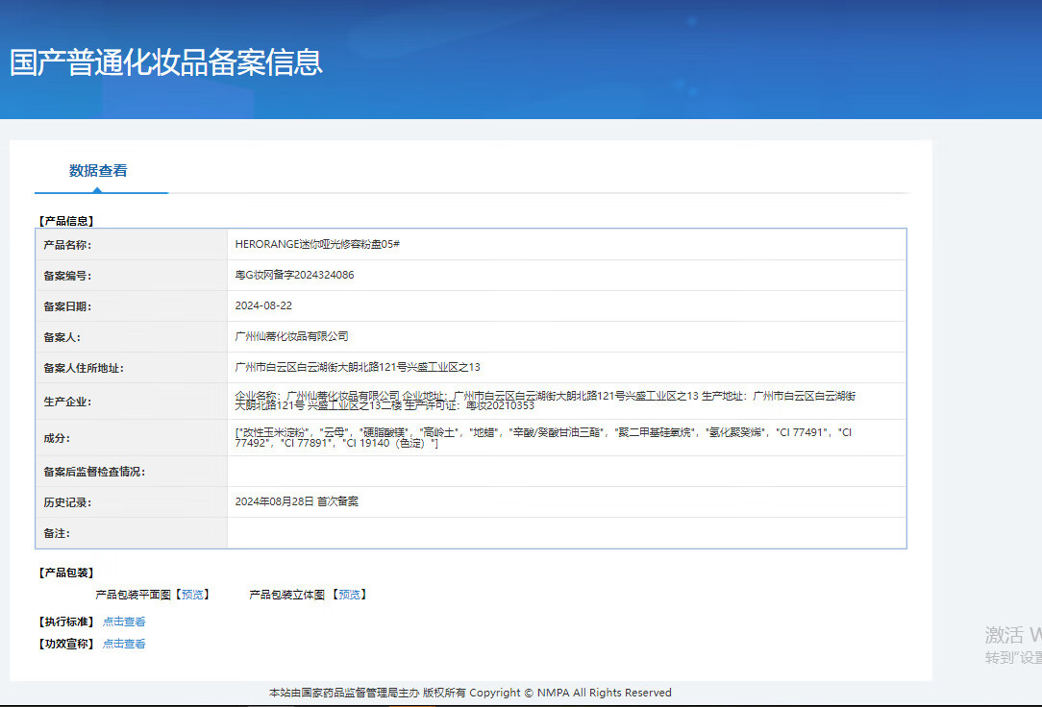Click the 【产品包装】 section heading

65,573
